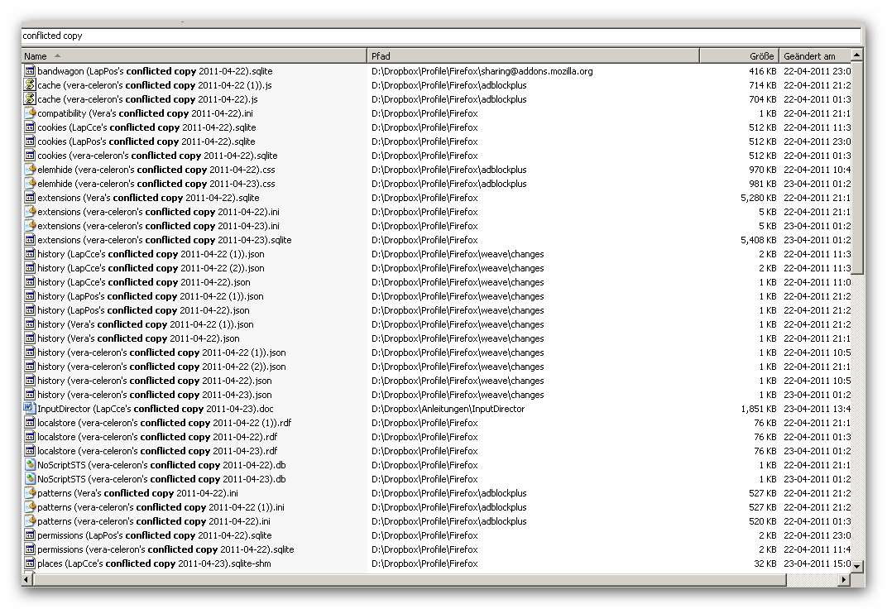The image size is (887, 609).
Task: Select history (Vera's conflicted copy 2011-04-22 (1)).json
Action: (x=146, y=324)
